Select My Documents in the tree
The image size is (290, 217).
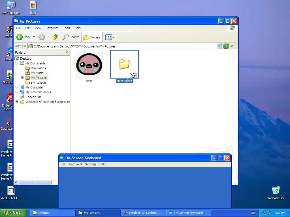pos(35,63)
